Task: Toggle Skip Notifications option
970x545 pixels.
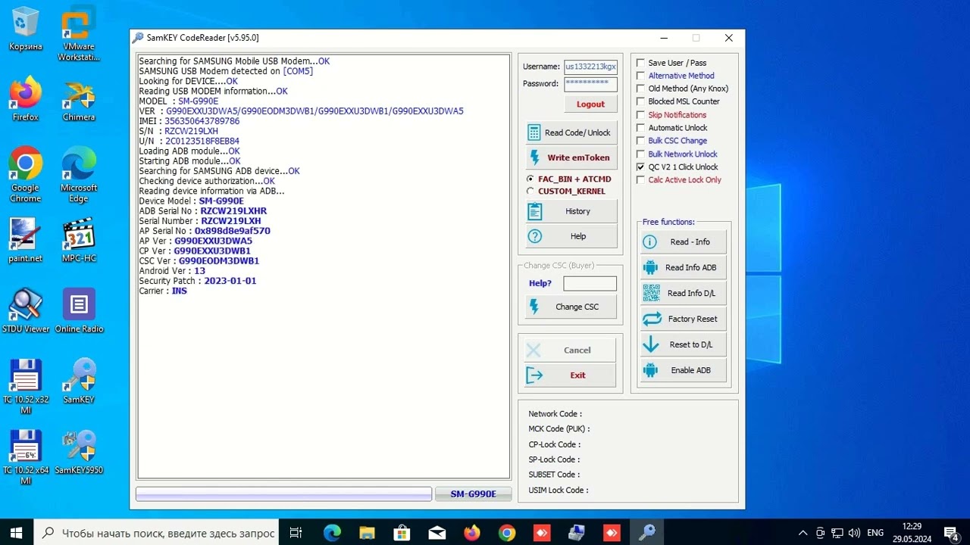Action: (640, 114)
